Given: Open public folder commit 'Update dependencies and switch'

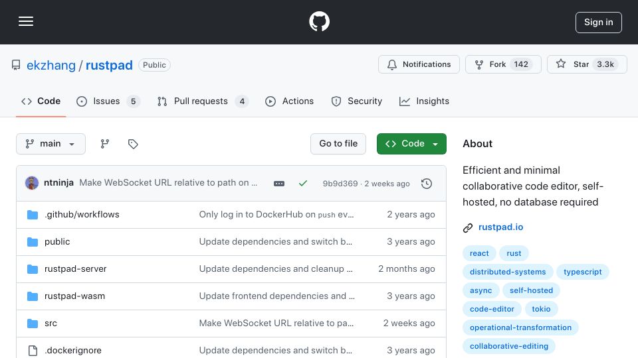Looking at the screenshot, I should [x=275, y=241].
